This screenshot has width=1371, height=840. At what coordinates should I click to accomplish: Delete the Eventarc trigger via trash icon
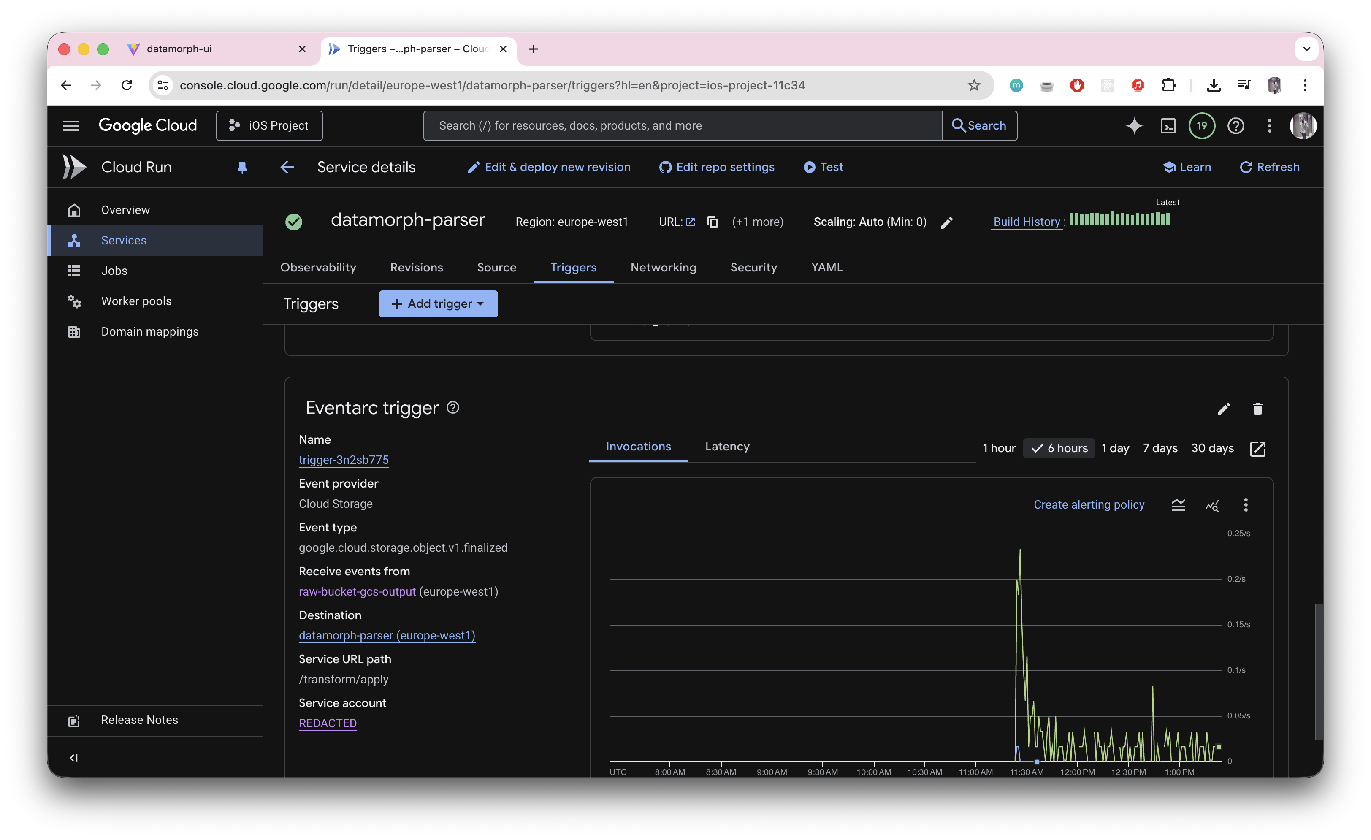[1257, 409]
